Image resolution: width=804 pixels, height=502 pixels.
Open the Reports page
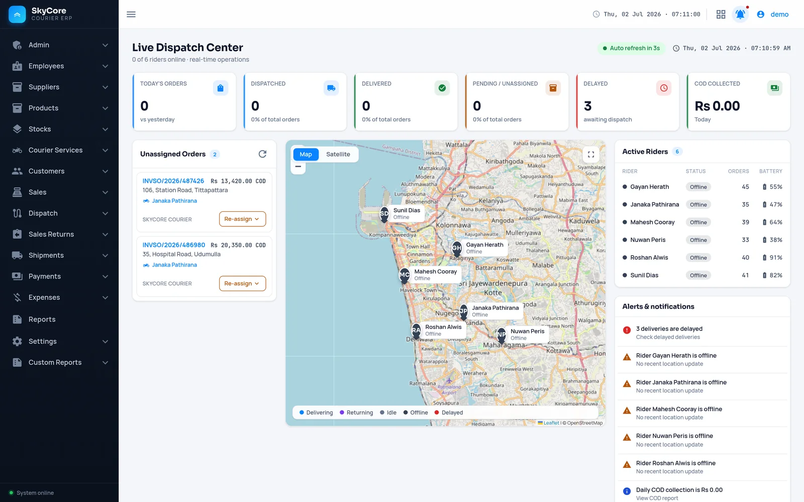click(59, 319)
